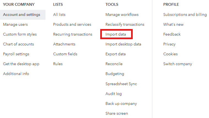Choose Export data

pos(115,54)
